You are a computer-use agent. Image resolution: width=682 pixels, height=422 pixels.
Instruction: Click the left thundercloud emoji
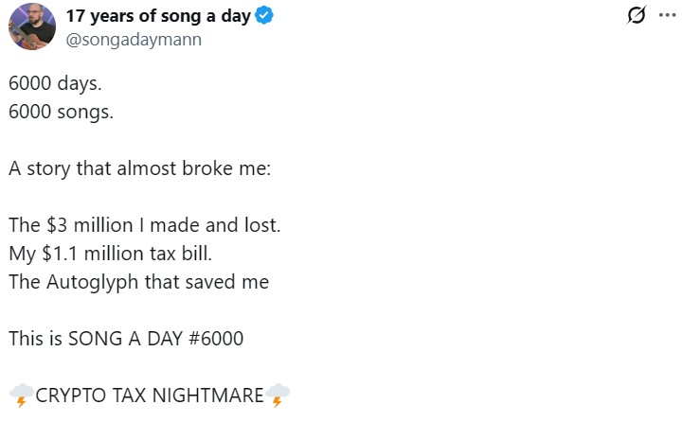[21, 395]
